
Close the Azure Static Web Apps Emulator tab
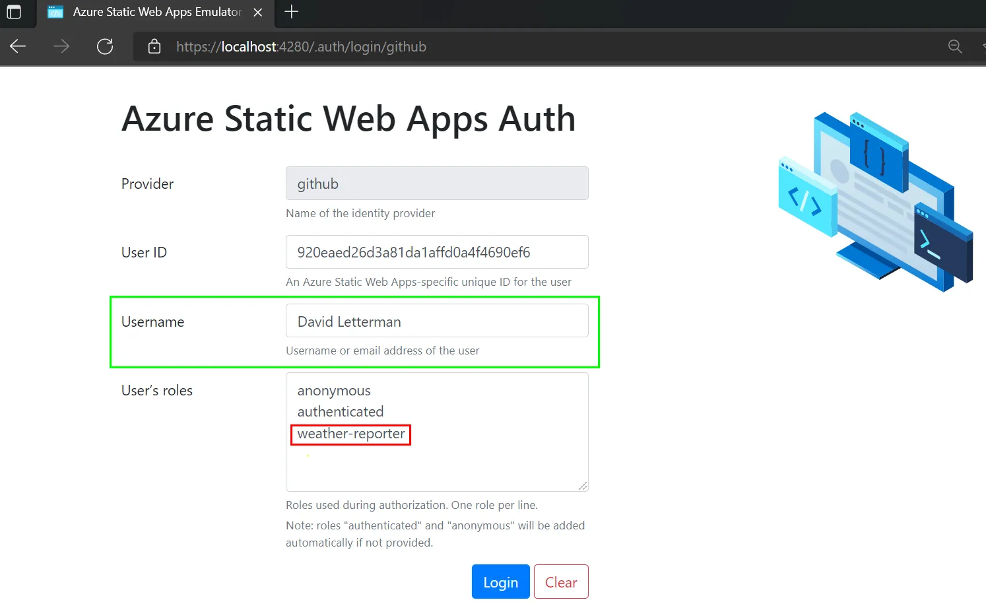258,12
